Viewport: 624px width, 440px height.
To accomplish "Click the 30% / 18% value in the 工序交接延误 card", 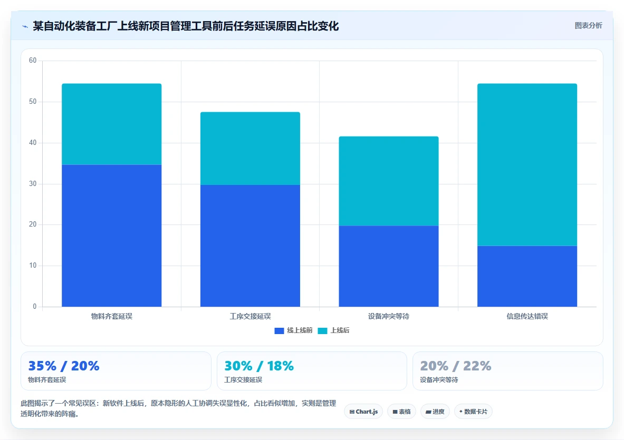I will pos(259,366).
